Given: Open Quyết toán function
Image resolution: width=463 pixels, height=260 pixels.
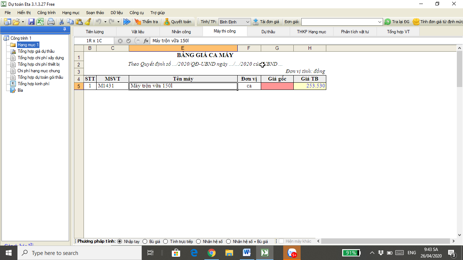Looking at the screenshot, I should pos(178,22).
